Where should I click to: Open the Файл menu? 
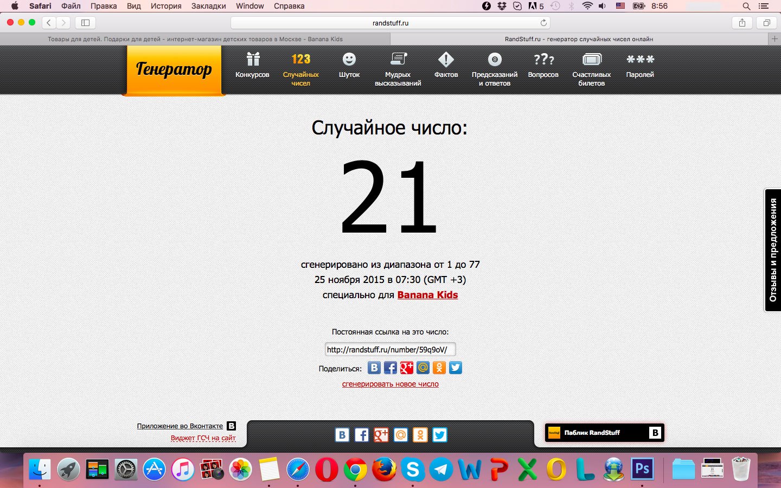[x=71, y=6]
